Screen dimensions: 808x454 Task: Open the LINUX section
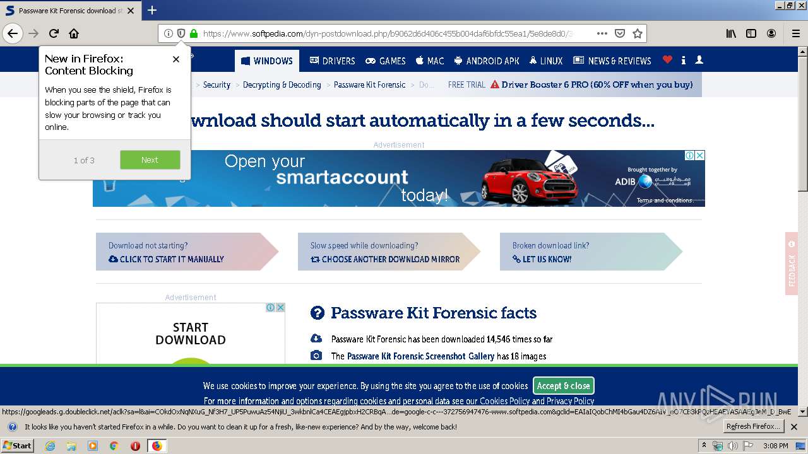click(546, 61)
